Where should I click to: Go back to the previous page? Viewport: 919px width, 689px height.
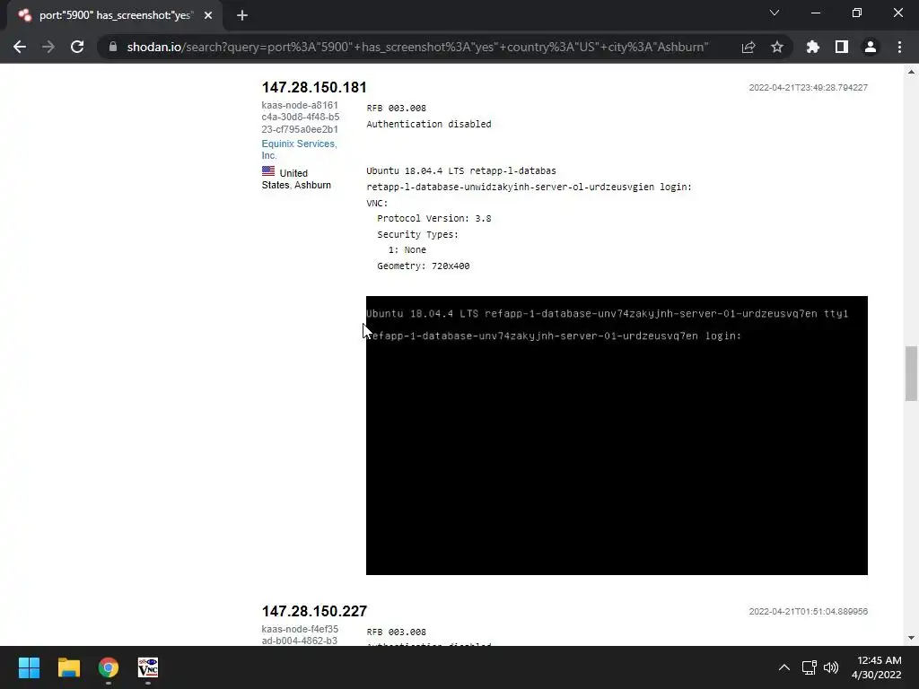[20, 47]
